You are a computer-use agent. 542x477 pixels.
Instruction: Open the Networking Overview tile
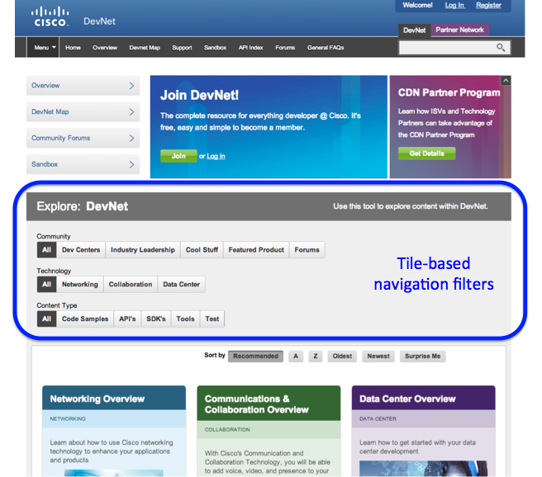click(114, 432)
